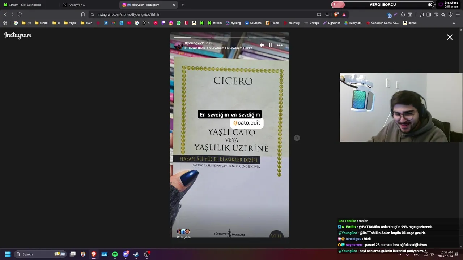Mute the story audio

pyautogui.click(x=262, y=45)
